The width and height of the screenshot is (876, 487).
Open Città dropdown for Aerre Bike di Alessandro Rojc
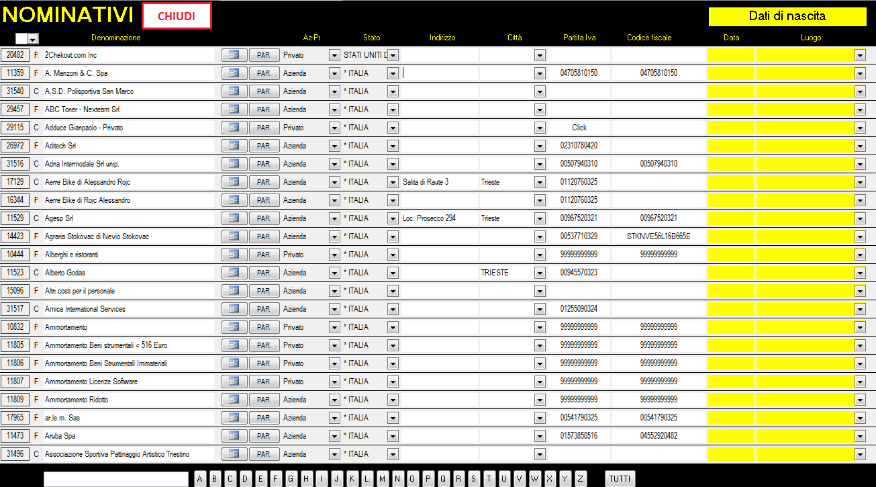coord(540,182)
